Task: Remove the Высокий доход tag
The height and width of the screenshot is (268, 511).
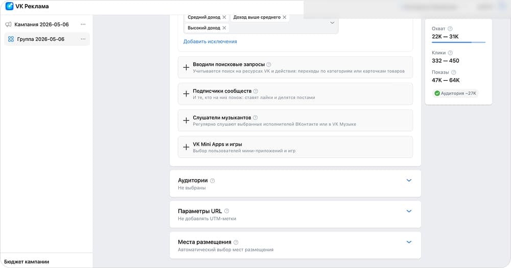Action: click(224, 28)
